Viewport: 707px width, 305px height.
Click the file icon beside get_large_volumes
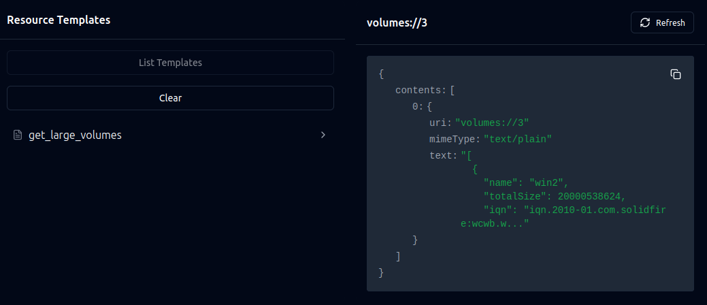tap(18, 135)
